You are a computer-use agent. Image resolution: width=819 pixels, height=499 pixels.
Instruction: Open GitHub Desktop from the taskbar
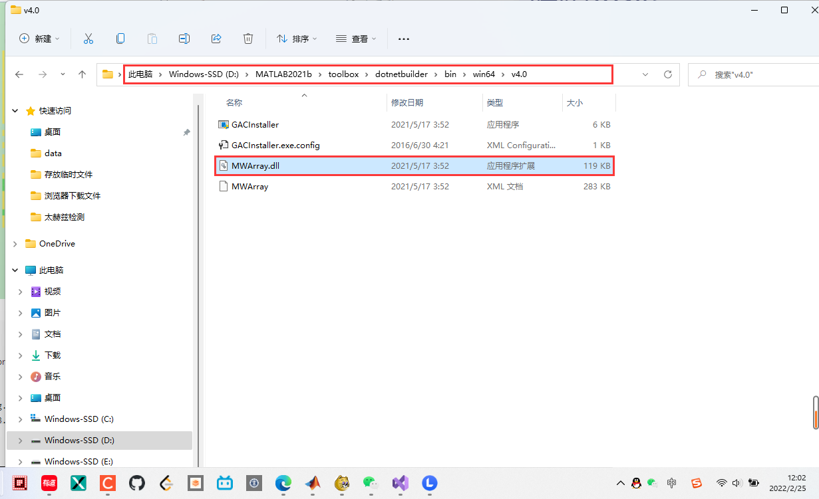(x=137, y=483)
